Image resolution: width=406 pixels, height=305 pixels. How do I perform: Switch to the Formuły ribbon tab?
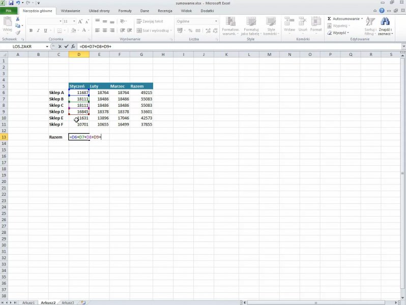[x=125, y=11]
